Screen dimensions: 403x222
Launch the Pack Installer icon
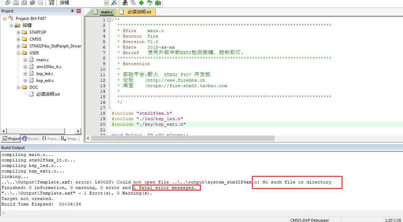[x=158, y=3]
